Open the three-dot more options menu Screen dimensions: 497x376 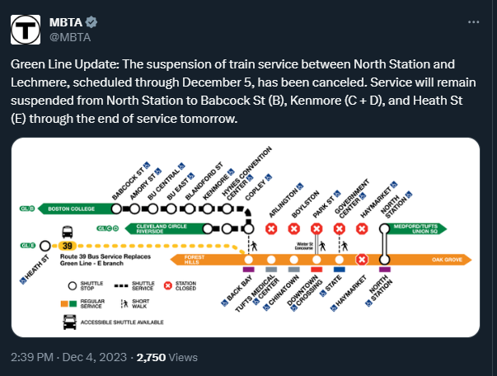tap(471, 21)
